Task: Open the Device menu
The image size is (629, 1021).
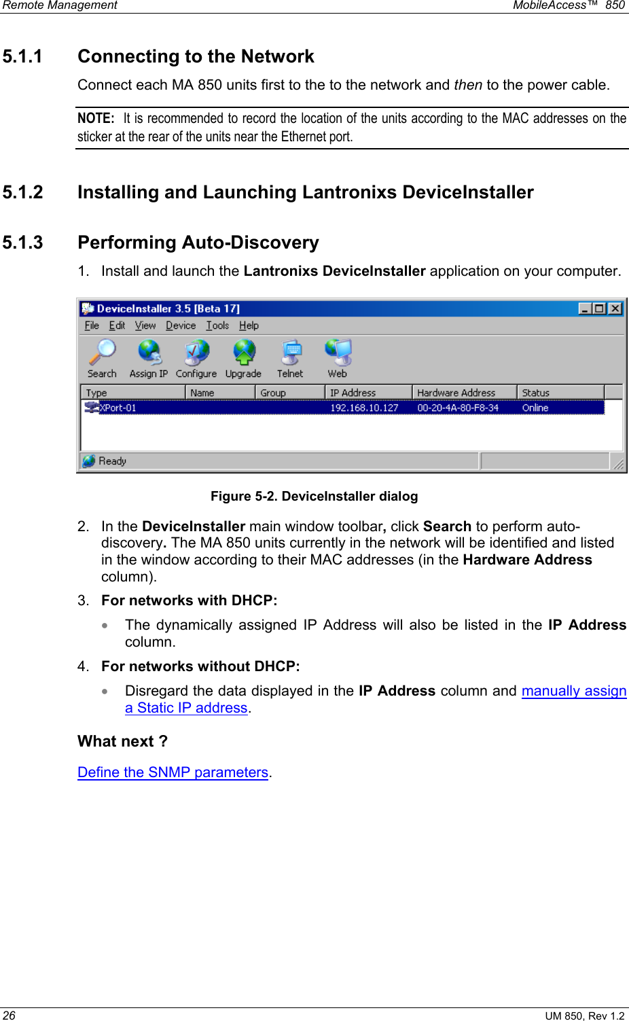Action: [181, 325]
